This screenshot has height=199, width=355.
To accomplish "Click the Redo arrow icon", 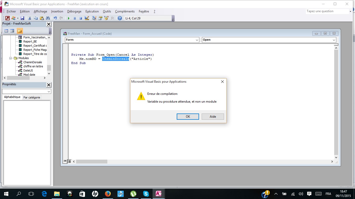I will point(61,18).
